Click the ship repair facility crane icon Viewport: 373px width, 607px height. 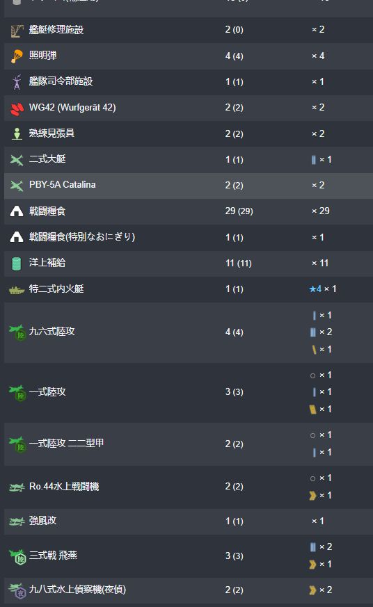tap(17, 31)
